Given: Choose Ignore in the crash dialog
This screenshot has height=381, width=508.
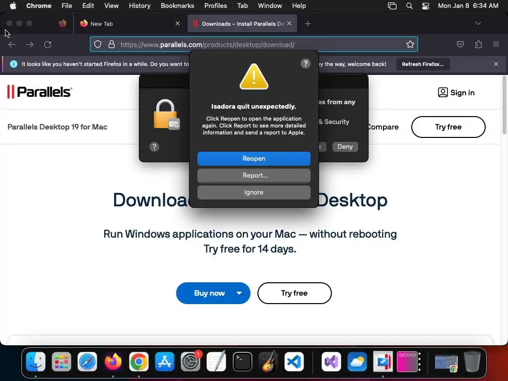Looking at the screenshot, I should click(x=254, y=192).
